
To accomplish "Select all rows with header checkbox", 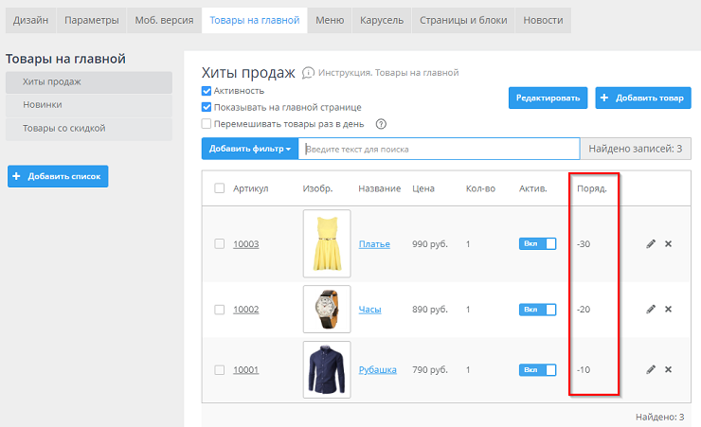I will [x=220, y=188].
